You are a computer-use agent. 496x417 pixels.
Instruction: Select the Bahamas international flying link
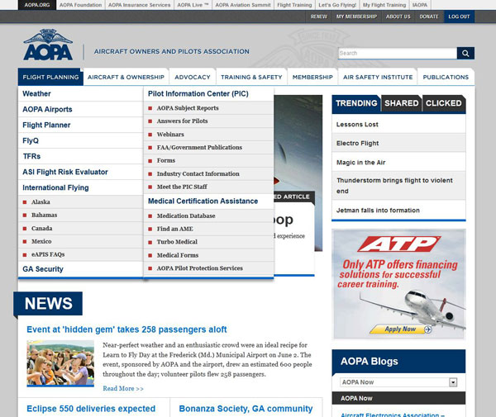(x=46, y=215)
